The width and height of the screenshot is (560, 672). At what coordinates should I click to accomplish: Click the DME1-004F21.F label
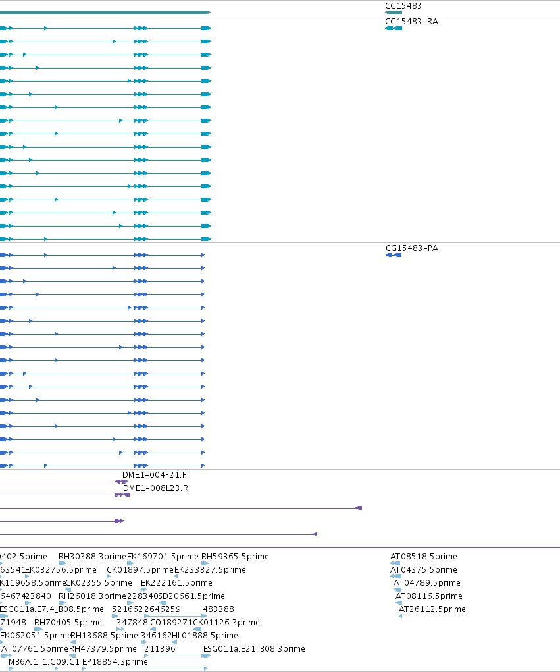pyautogui.click(x=154, y=475)
